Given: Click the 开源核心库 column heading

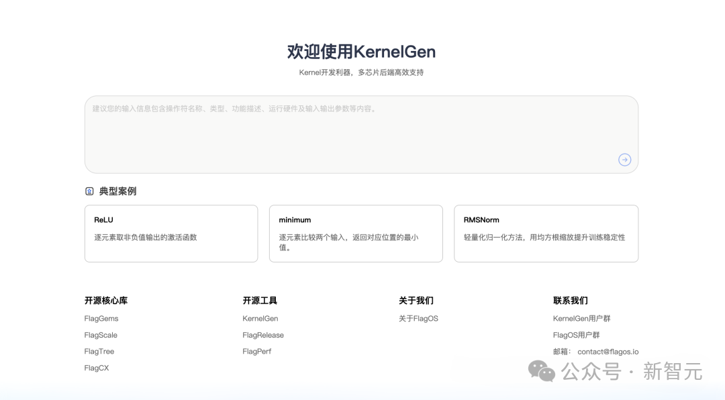Looking at the screenshot, I should [106, 301].
